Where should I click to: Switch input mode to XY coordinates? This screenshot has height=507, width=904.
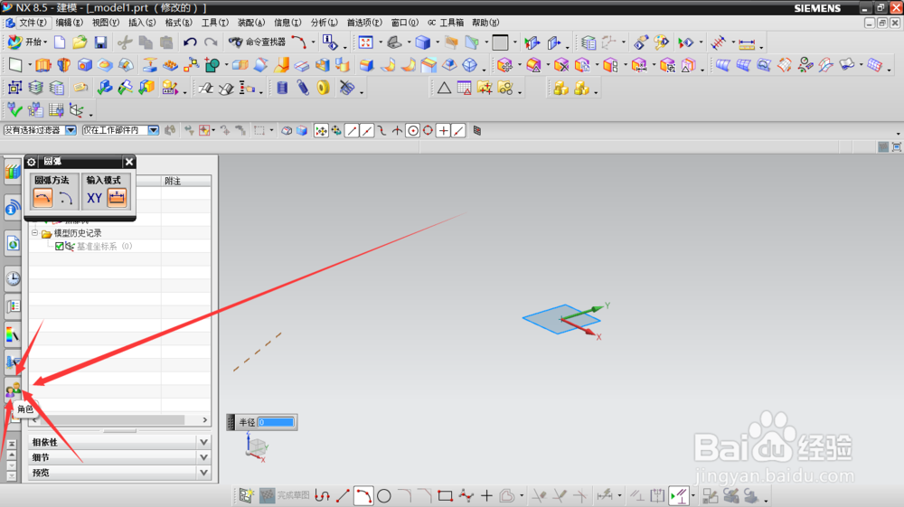click(95, 198)
